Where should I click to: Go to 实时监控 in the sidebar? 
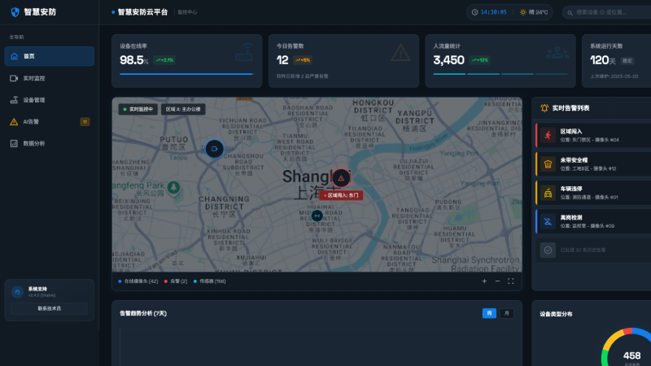(x=49, y=78)
